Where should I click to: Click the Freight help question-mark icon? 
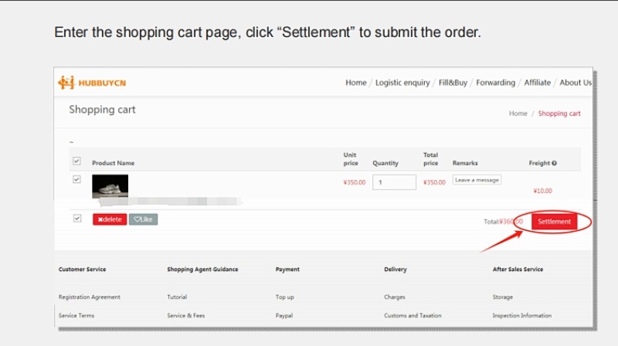pos(554,163)
